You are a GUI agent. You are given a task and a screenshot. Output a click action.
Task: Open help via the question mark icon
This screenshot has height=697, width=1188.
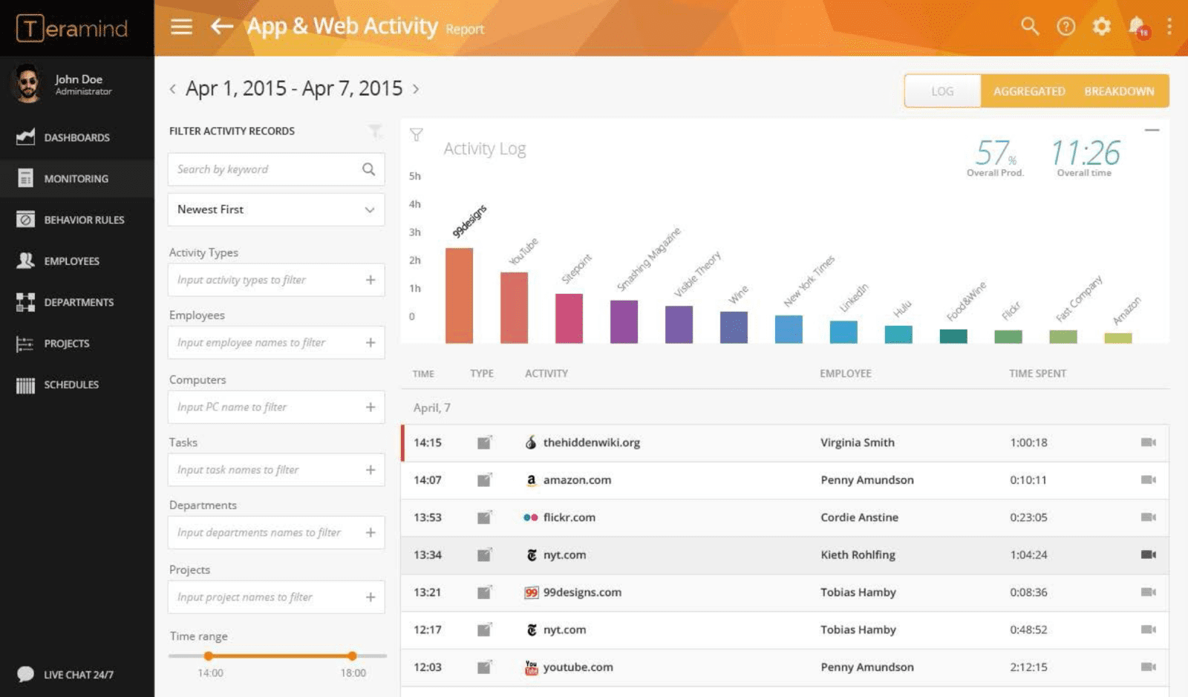(1065, 27)
